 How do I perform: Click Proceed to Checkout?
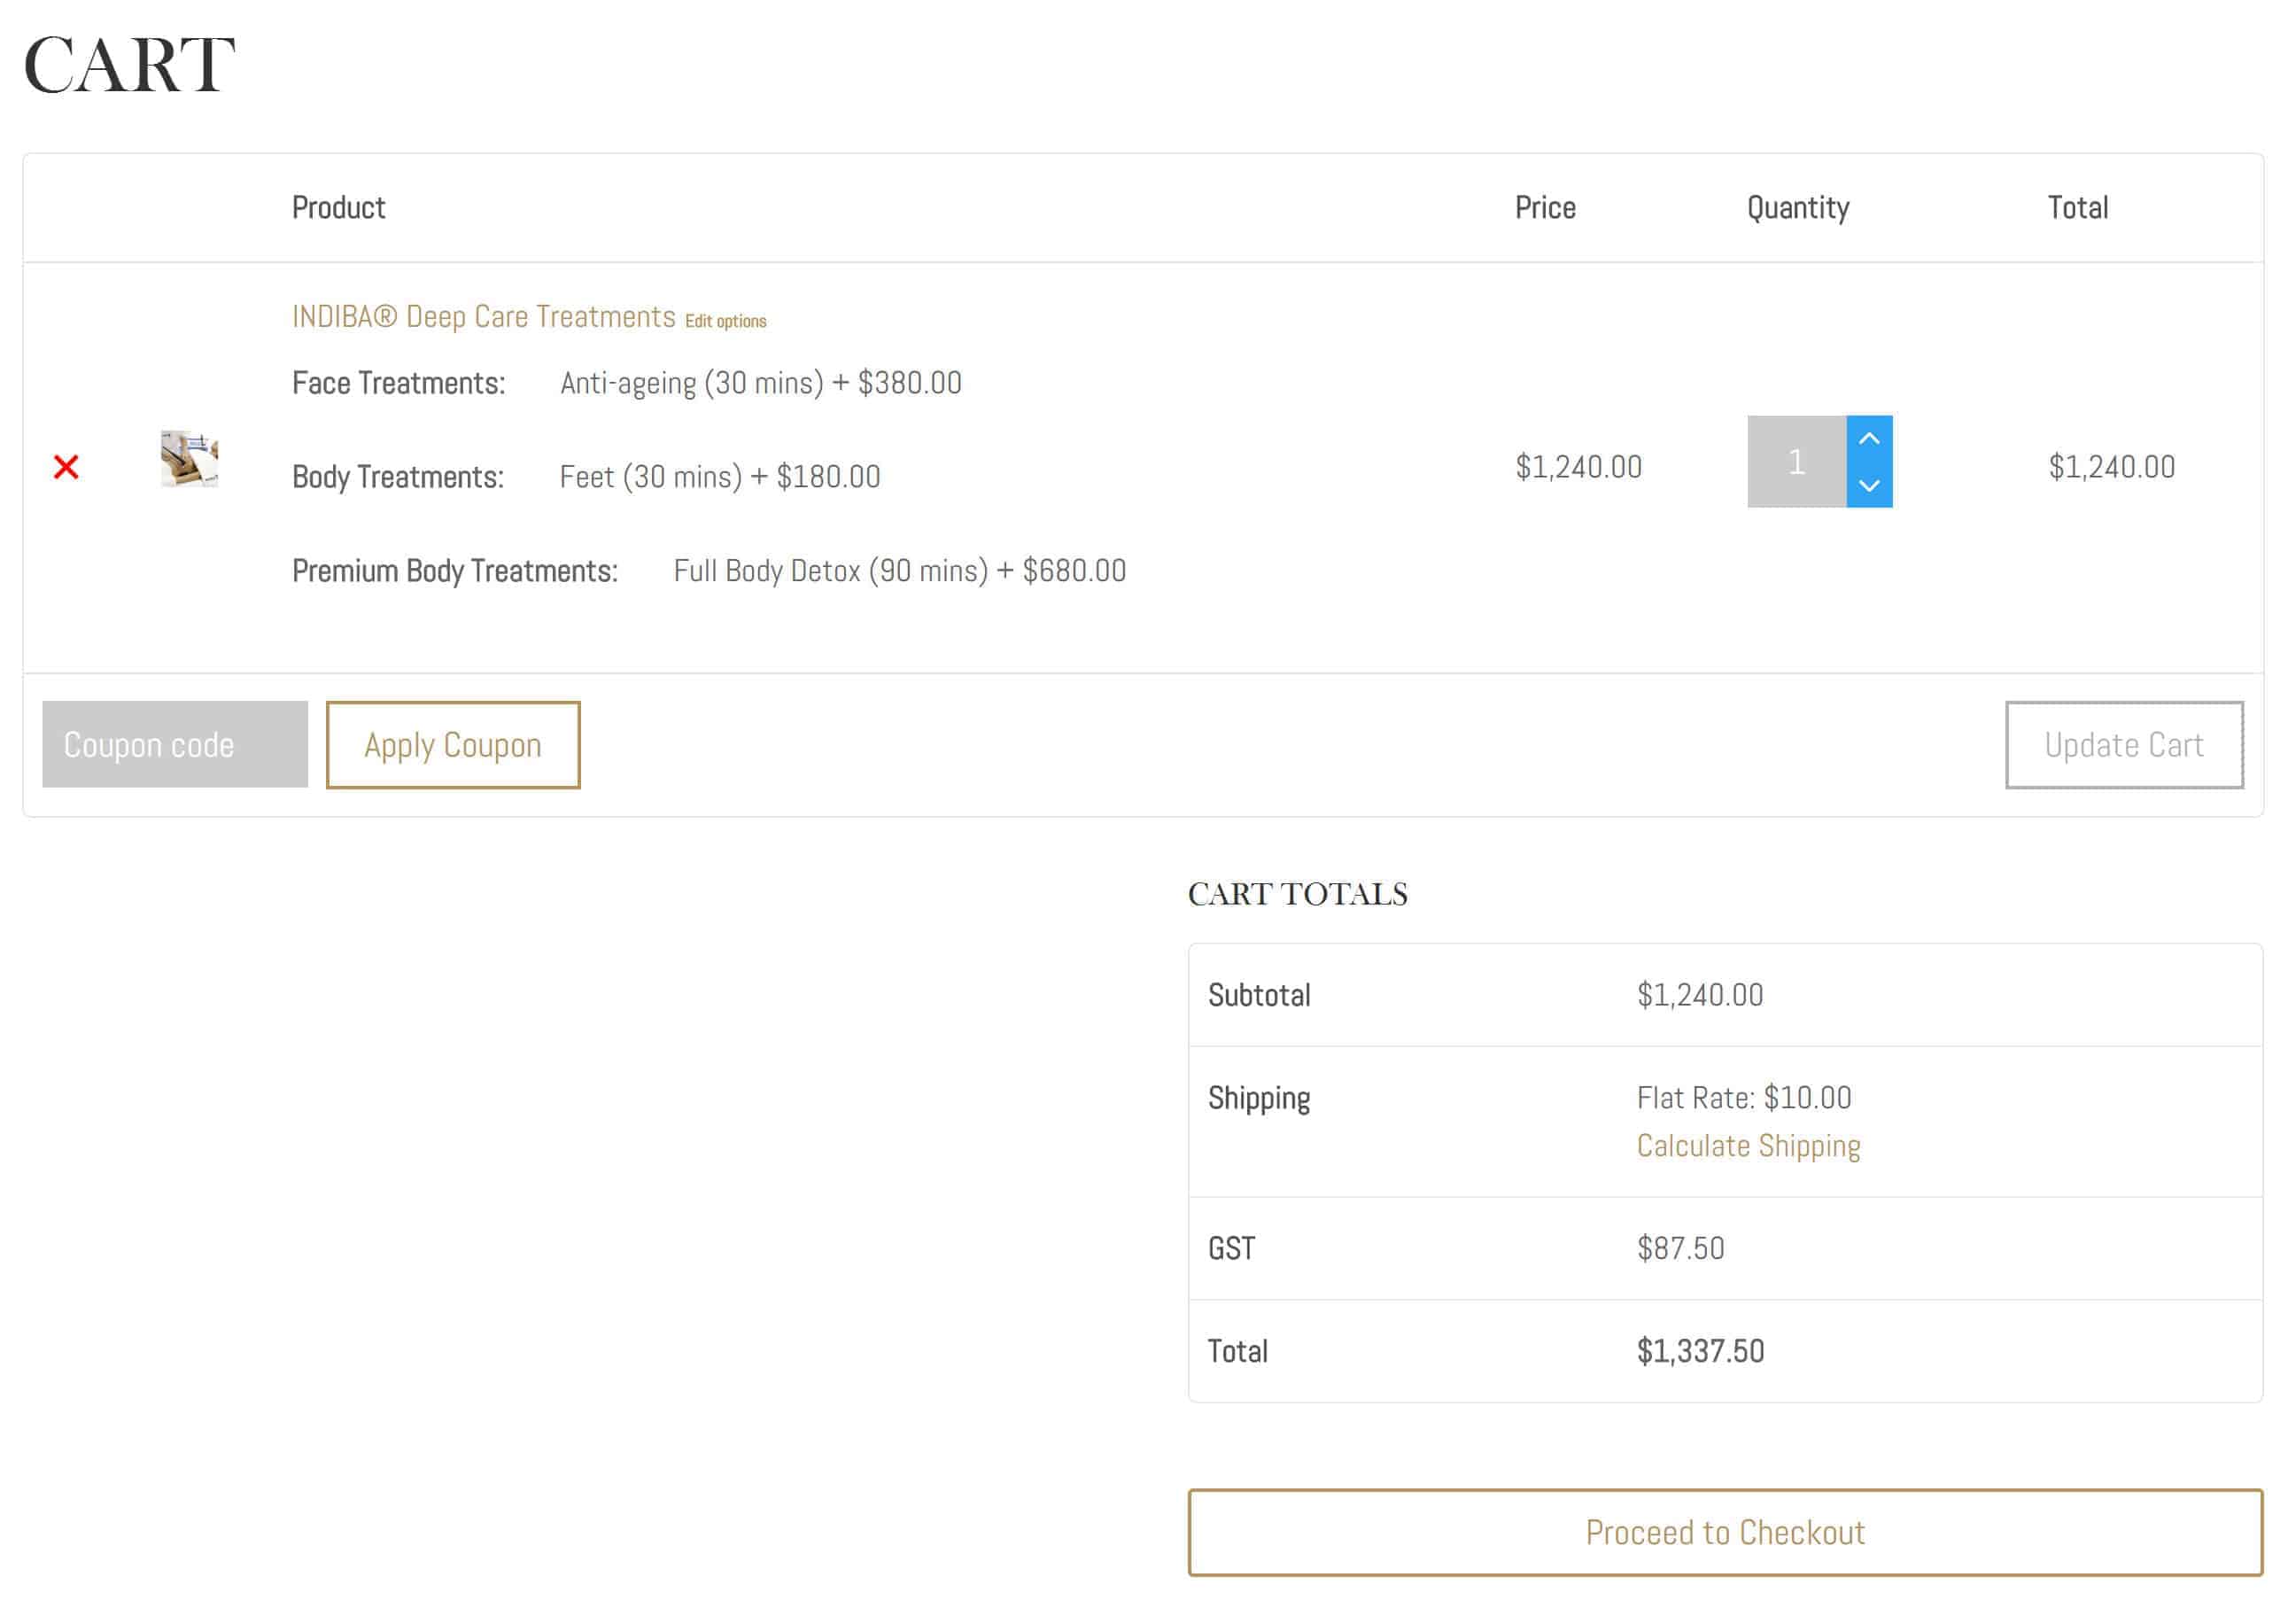tap(1726, 1532)
